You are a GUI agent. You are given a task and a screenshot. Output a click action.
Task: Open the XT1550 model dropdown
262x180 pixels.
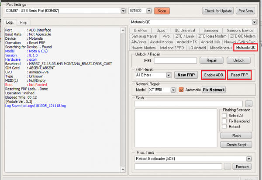point(173,90)
